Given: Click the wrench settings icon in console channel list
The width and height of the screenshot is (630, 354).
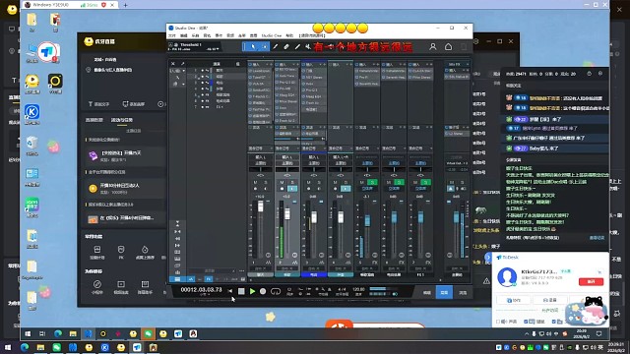Looking at the screenshot, I should tap(182, 64).
